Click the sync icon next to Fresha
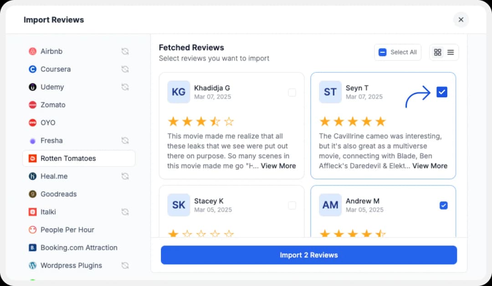This screenshot has width=492, height=286. click(x=125, y=140)
